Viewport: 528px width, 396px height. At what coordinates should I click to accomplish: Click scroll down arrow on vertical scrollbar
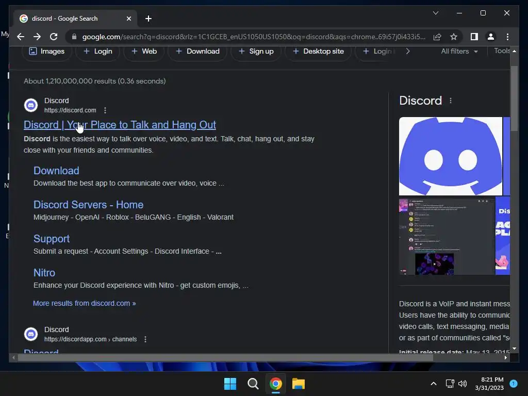click(514, 349)
